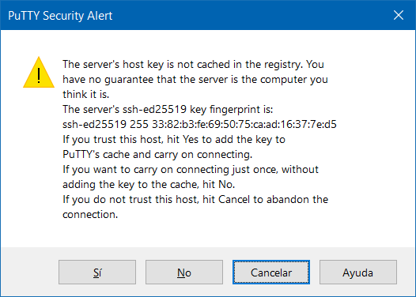Click the yellow warning triangle icon
416x297 pixels.
point(39,73)
